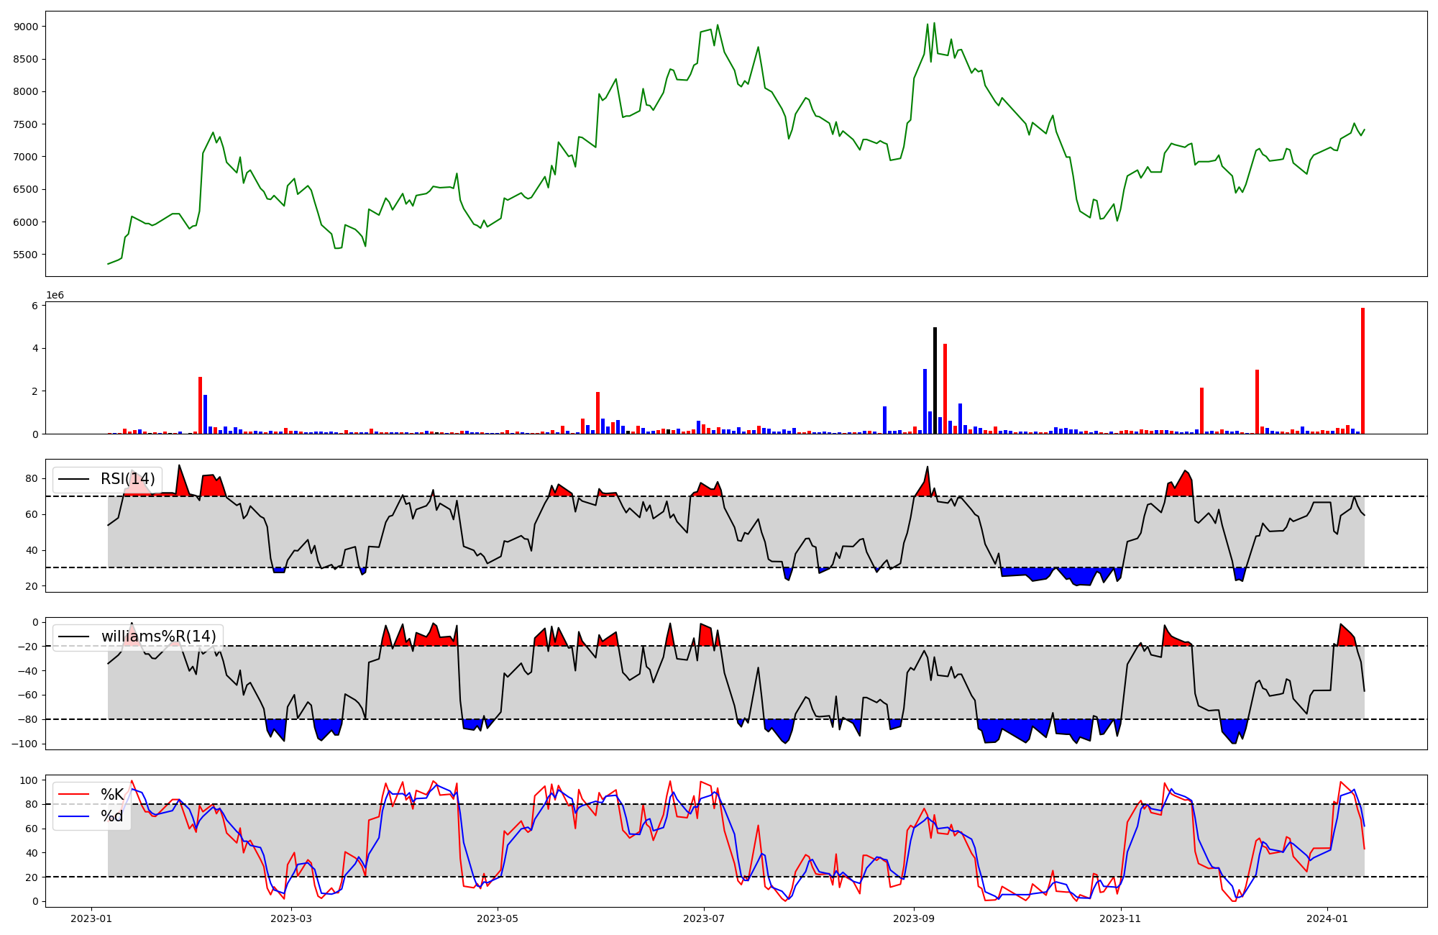Click the RSI(14) legend label
The height and width of the screenshot is (935, 1438).
click(x=127, y=479)
